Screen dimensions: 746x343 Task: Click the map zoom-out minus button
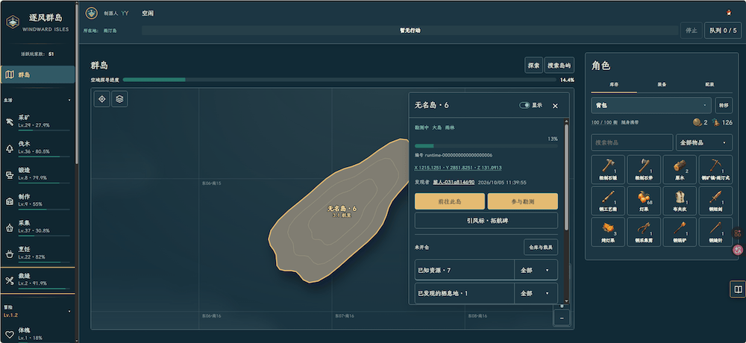(562, 318)
